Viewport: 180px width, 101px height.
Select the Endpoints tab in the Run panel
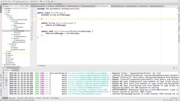[15, 70]
